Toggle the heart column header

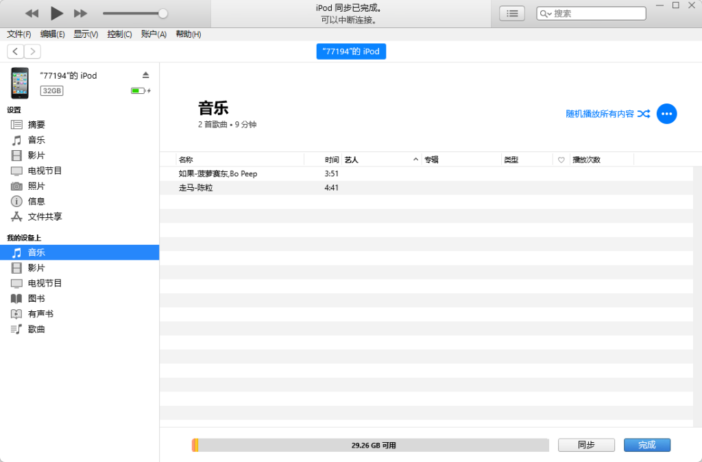[561, 160]
